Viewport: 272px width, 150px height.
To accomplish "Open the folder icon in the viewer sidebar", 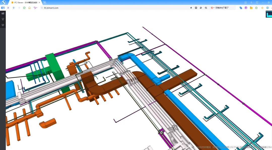I will [x=3, y=13].
